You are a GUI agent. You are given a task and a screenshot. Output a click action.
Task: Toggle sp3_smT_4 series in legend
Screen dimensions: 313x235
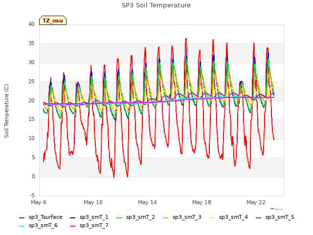coord(228,217)
